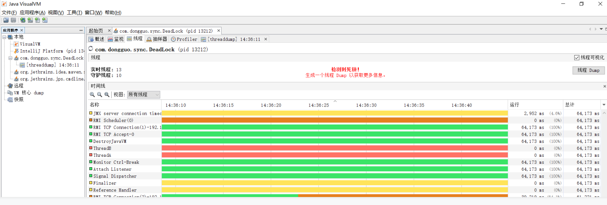Open the 帮助(H) menu
607x205 pixels.
click(x=113, y=12)
